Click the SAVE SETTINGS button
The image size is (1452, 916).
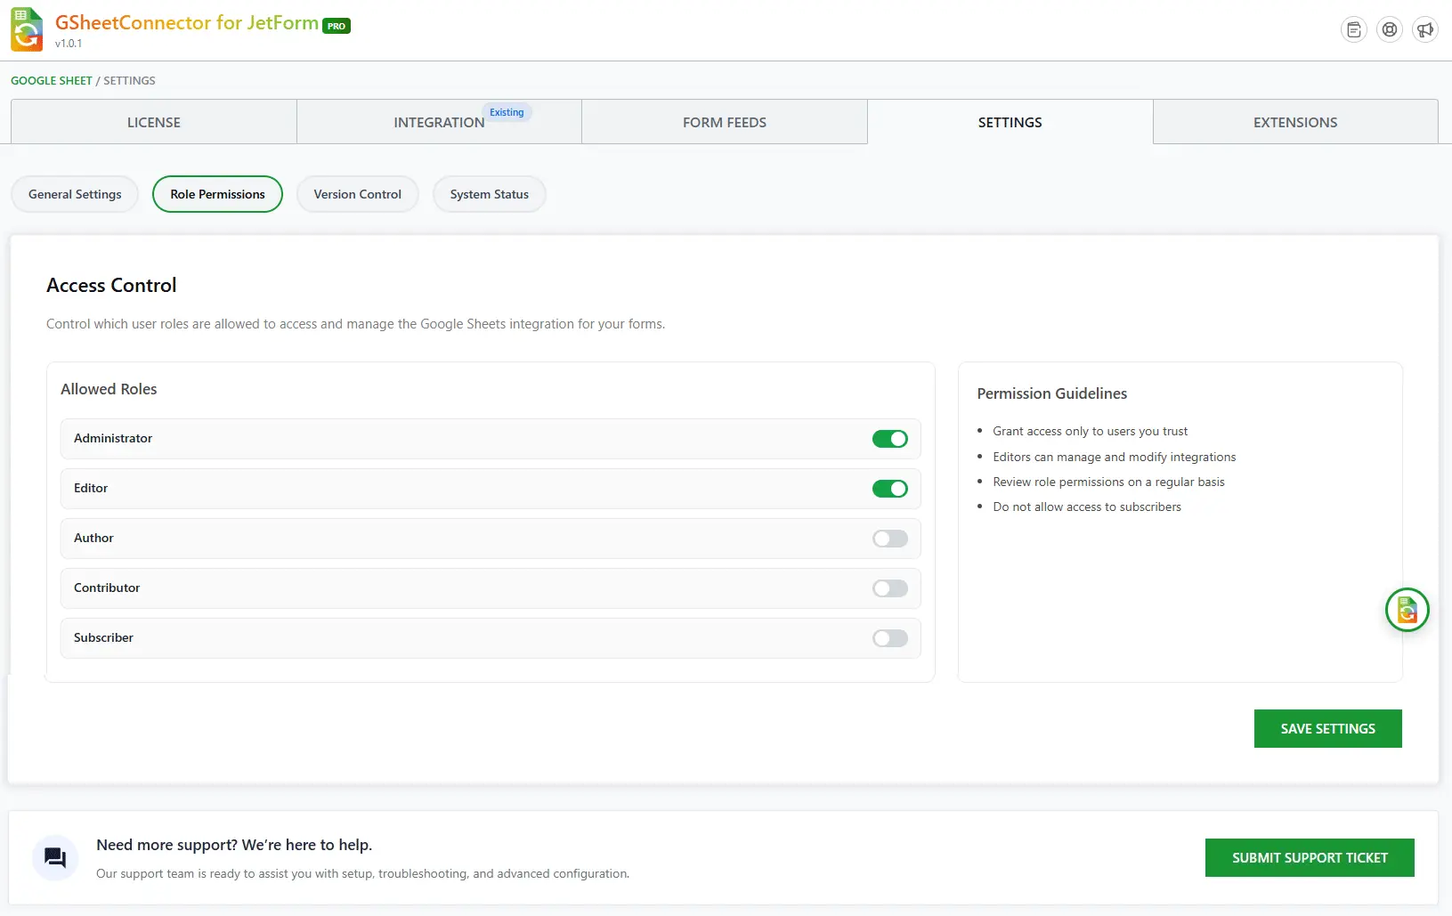[1327, 728]
